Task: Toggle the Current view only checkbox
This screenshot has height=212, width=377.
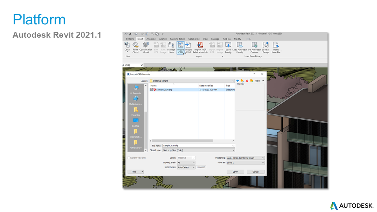Action: coord(129,158)
